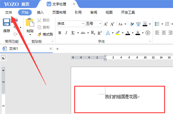Decrease font size with A-down icon
Screen dimensions: 173x114
[112, 24]
